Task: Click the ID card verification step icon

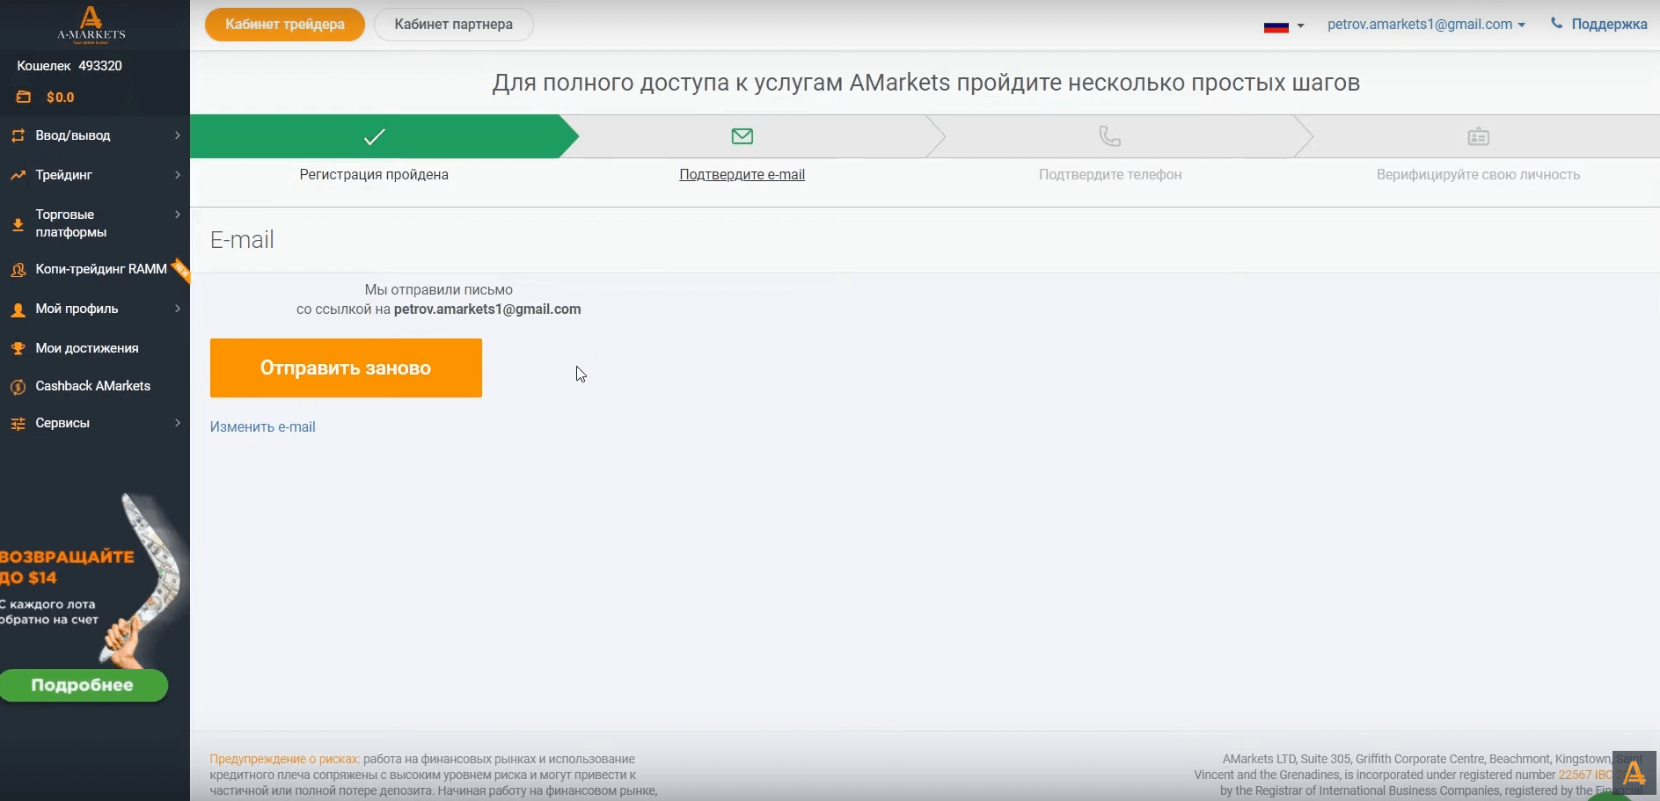Action: click(x=1479, y=136)
